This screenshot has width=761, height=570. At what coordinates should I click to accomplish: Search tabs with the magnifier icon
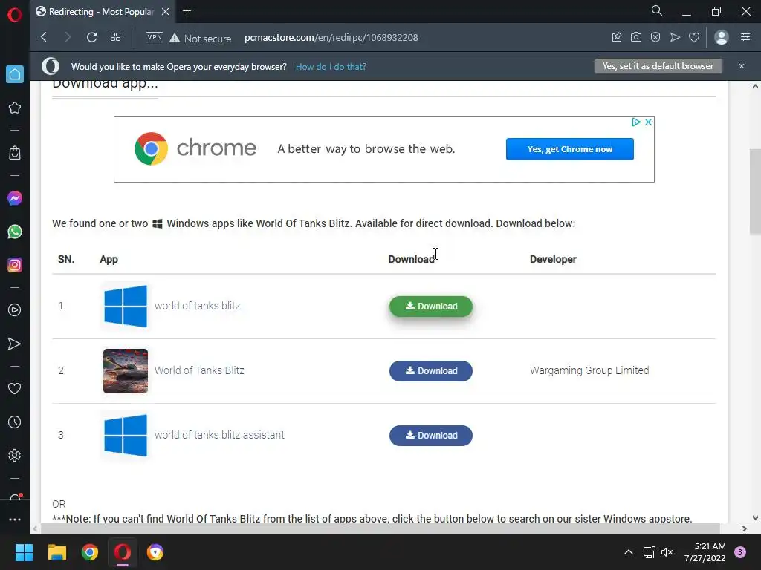(657, 10)
